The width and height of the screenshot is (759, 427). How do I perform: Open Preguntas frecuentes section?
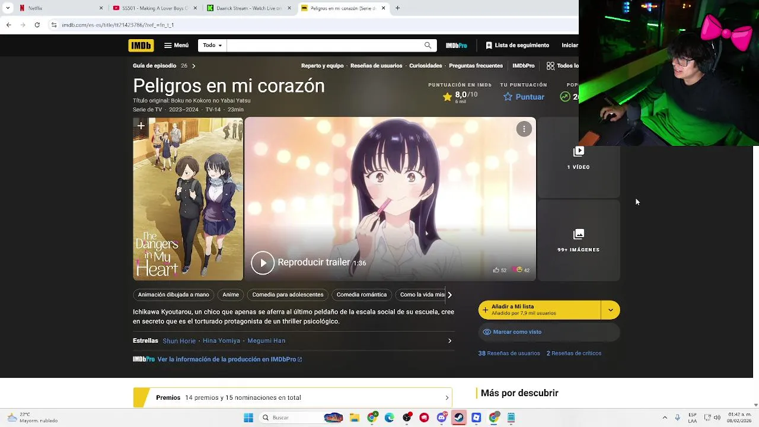click(x=476, y=66)
